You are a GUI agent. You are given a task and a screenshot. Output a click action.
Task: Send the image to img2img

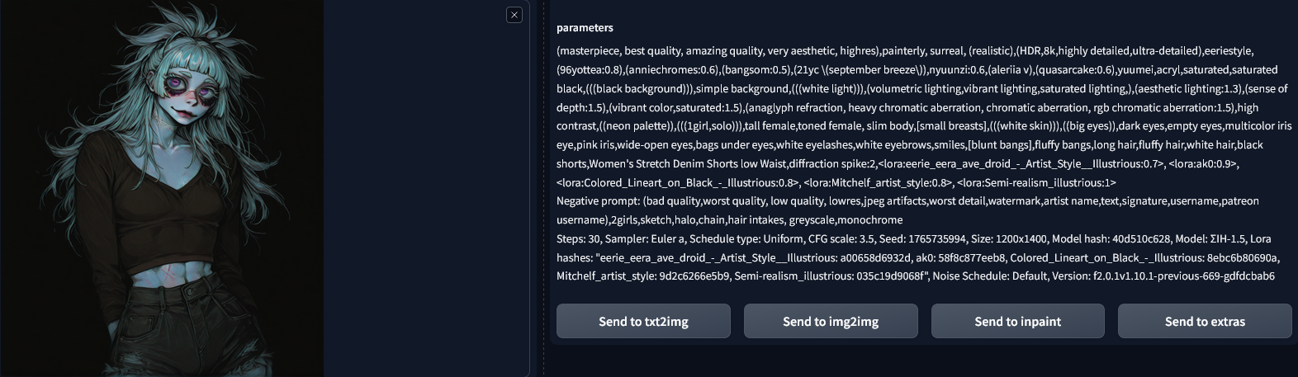831,322
